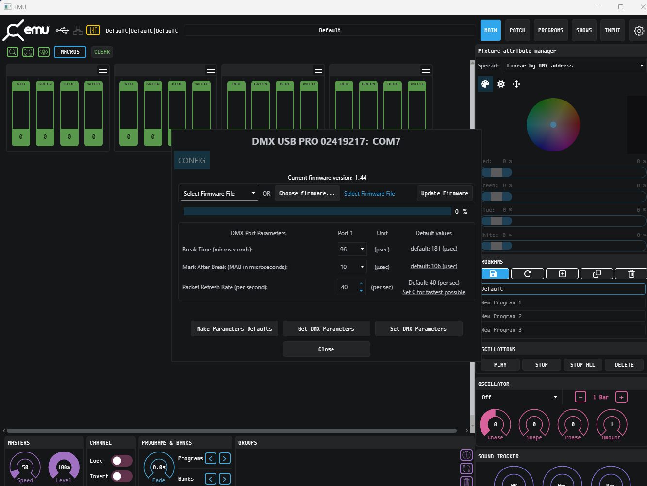This screenshot has width=647, height=486.
Task: Click Set DMX Parameters button
Action: pyautogui.click(x=418, y=329)
